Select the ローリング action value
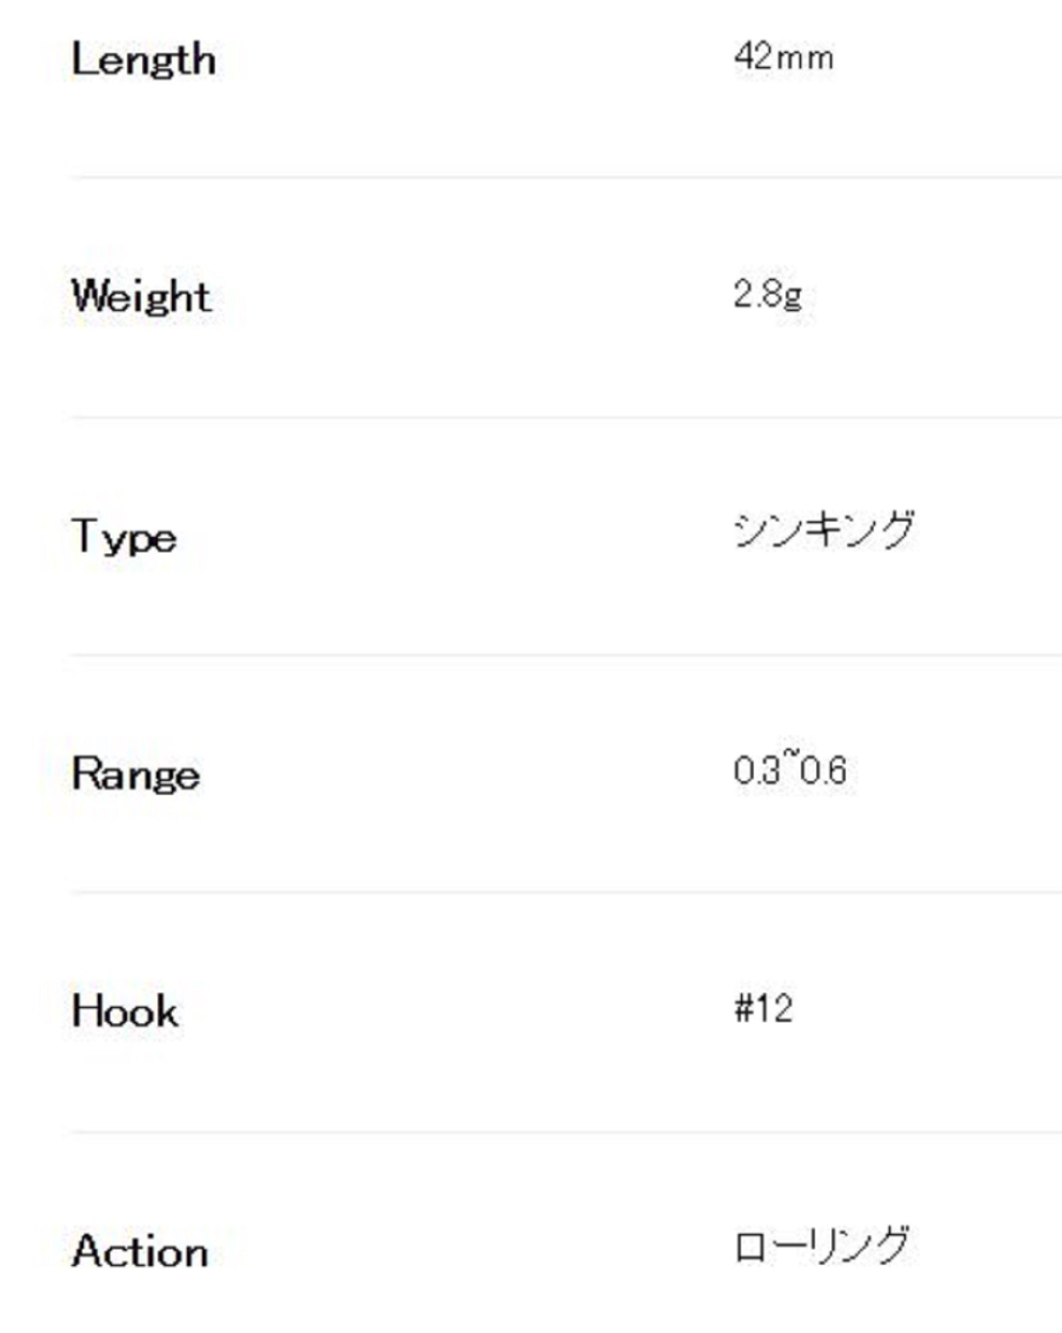This screenshot has width=1062, height=1333. tap(821, 1246)
